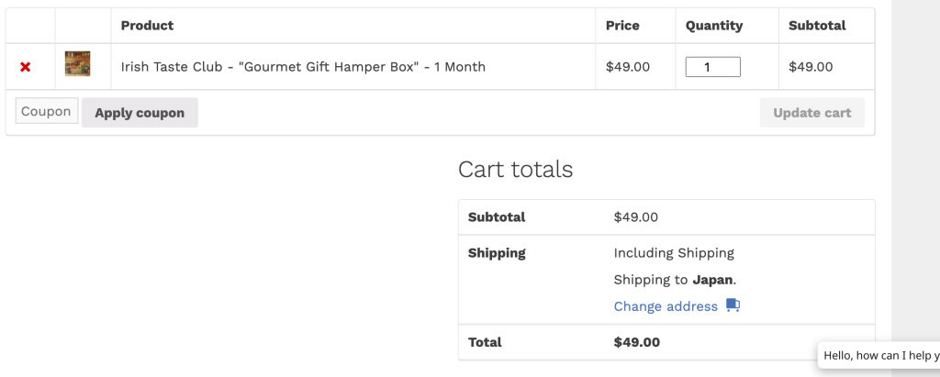Remove the Irish Taste Club item from cart
Viewport: 940px width, 377px height.
(x=26, y=67)
